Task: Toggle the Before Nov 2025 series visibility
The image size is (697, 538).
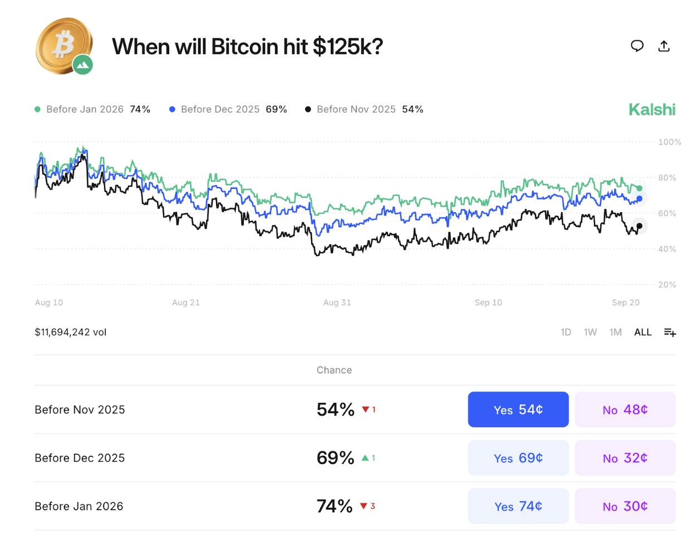Action: click(x=356, y=109)
